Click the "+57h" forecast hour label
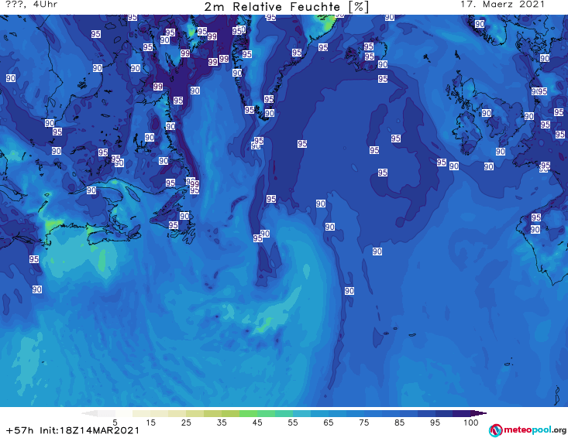This screenshot has height=438, width=568. (20, 430)
